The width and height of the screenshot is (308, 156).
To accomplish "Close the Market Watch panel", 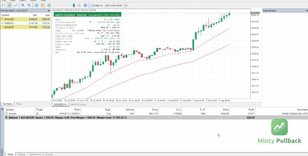I will (49, 11).
